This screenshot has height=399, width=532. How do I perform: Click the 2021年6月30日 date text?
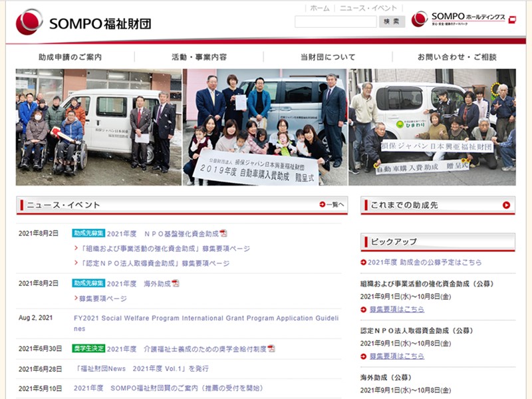tap(40, 348)
